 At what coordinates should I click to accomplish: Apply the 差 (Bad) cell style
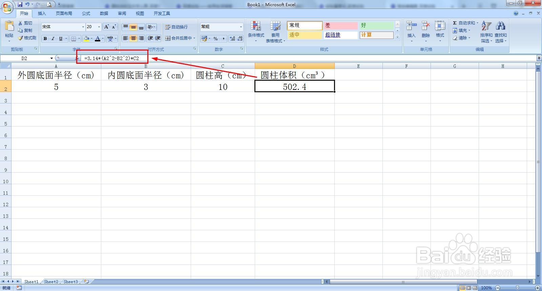click(340, 25)
